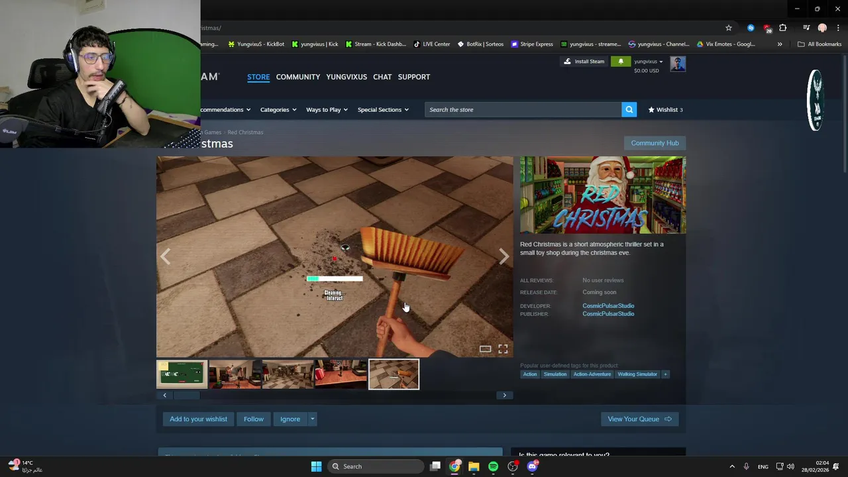Expand the Categories dropdown

(x=278, y=110)
